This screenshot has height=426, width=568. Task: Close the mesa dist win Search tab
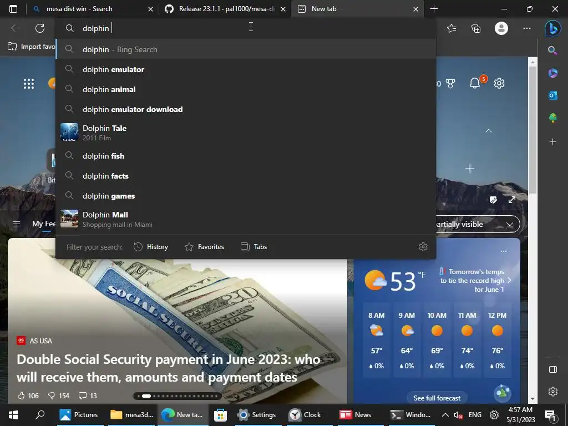pos(150,9)
